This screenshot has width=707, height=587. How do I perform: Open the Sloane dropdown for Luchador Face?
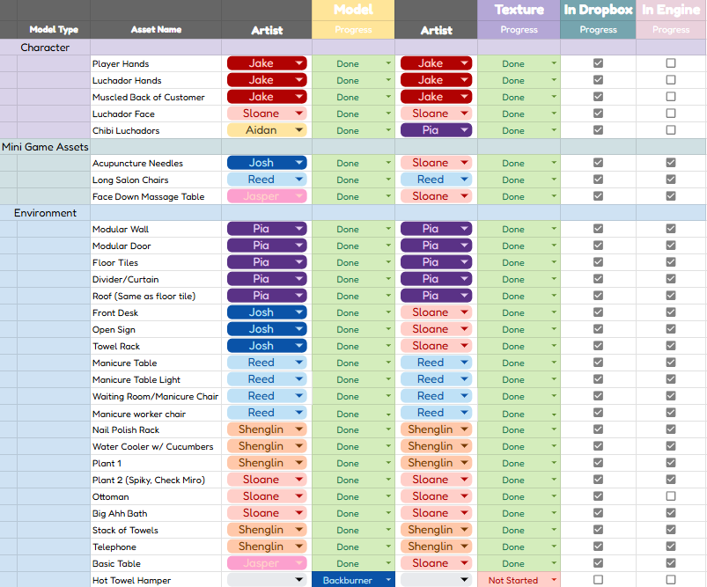[x=266, y=114]
